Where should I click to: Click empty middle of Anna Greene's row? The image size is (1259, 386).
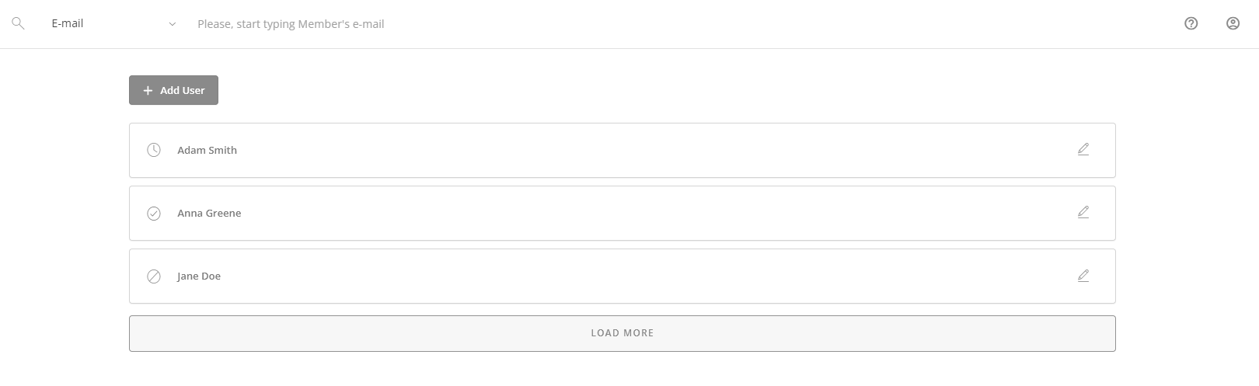622,214
